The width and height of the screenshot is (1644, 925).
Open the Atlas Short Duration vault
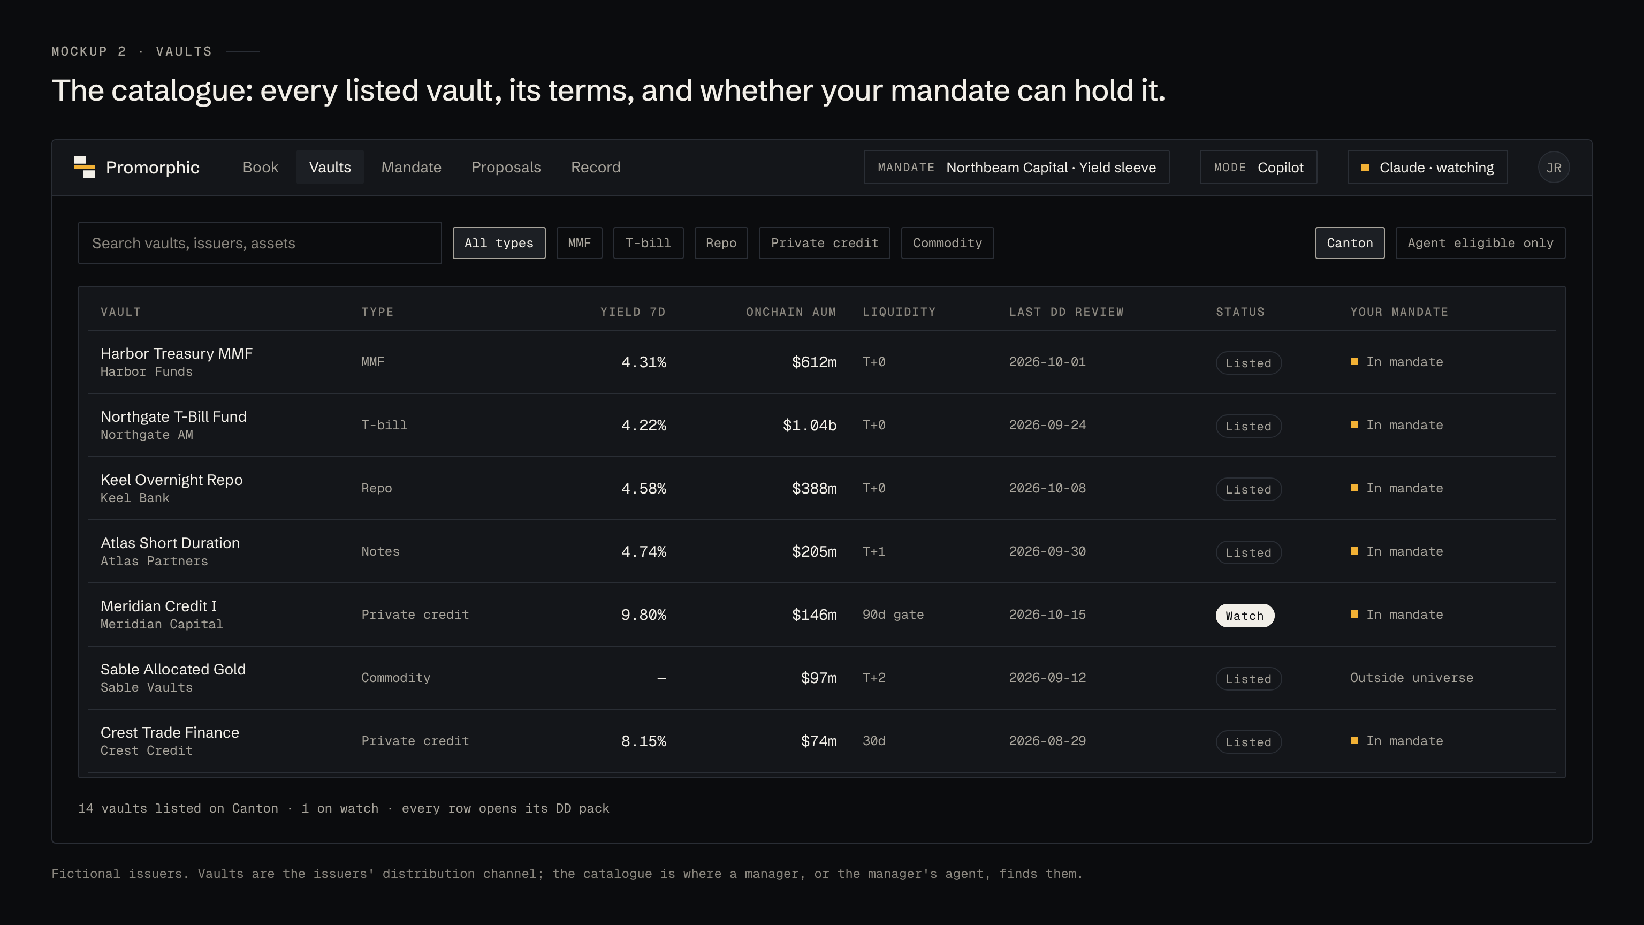pyautogui.click(x=822, y=551)
